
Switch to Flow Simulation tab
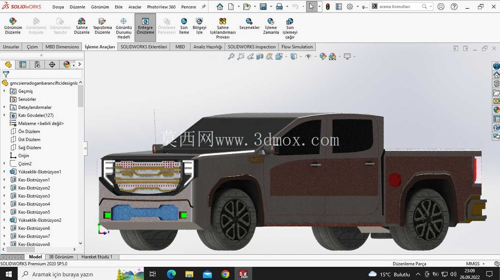tap(297, 47)
